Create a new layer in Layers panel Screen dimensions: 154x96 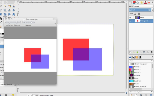130,52
